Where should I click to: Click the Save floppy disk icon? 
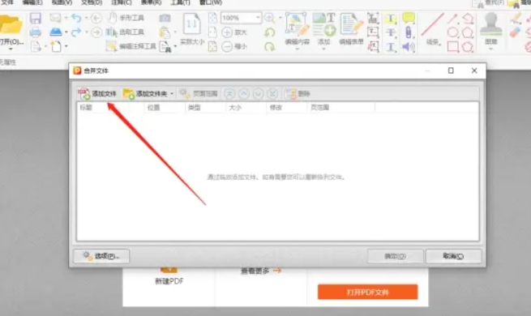pyautogui.click(x=35, y=18)
